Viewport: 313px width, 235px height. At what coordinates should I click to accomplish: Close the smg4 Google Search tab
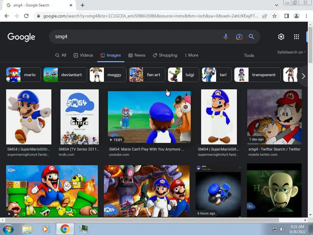pos(71,6)
